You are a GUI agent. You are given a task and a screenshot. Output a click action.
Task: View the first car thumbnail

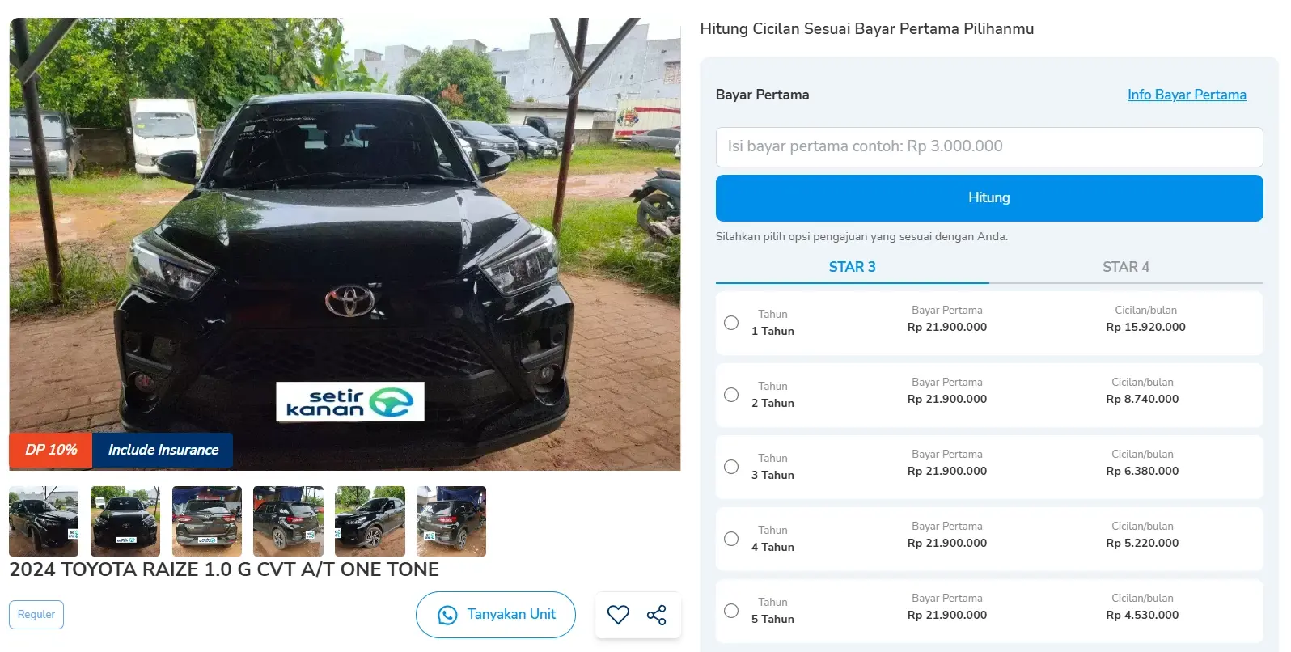point(44,521)
